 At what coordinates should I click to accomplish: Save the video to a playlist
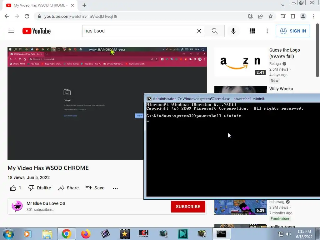(x=95, y=188)
